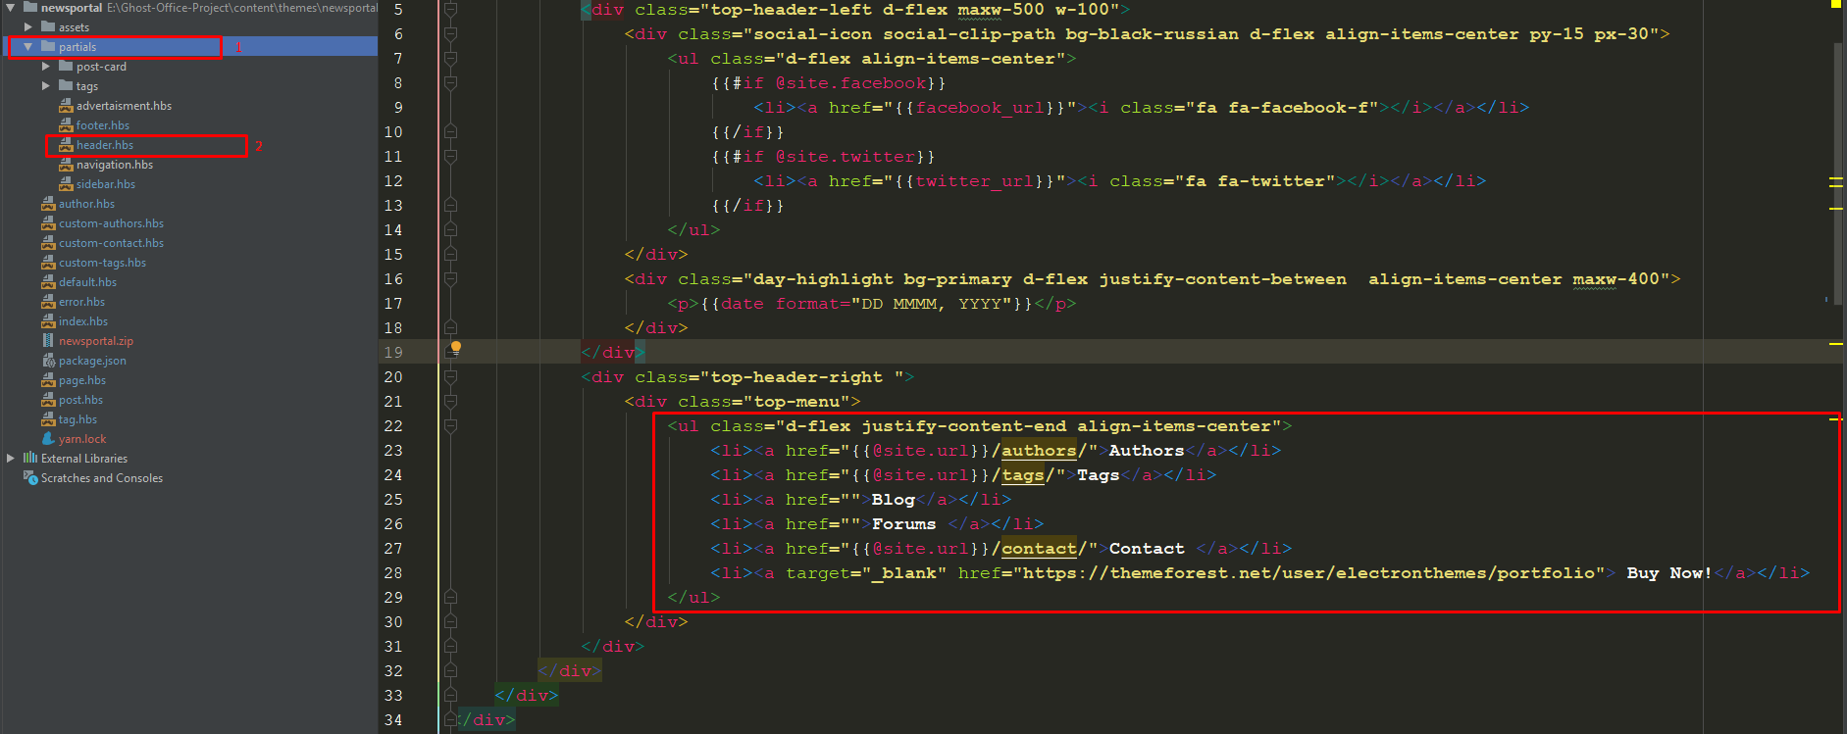
Task: Click the post-card folder icon
Action: (66, 67)
